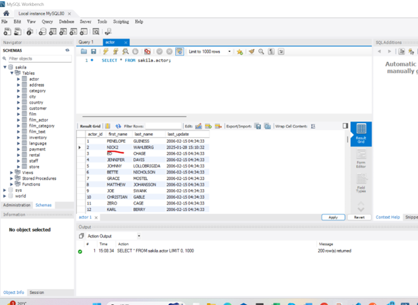Open find panel magnifier in editor
This screenshot has height=305, width=418.
261,51
